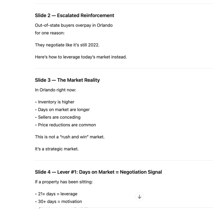This screenshot has width=213, height=209.
Task: Click the scroll-to-bottom arrow button
Action: tap(140, 197)
